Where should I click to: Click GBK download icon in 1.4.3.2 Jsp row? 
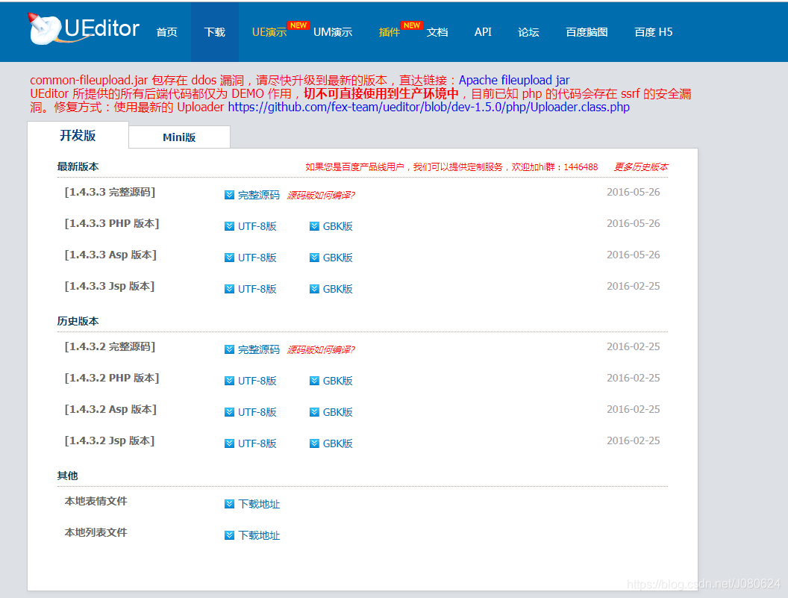tap(314, 443)
